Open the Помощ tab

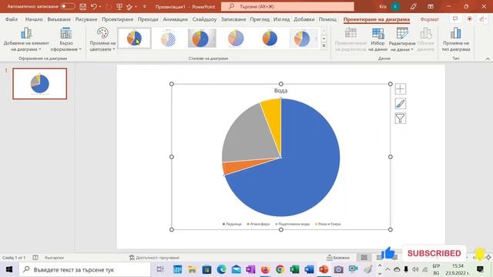tap(327, 19)
